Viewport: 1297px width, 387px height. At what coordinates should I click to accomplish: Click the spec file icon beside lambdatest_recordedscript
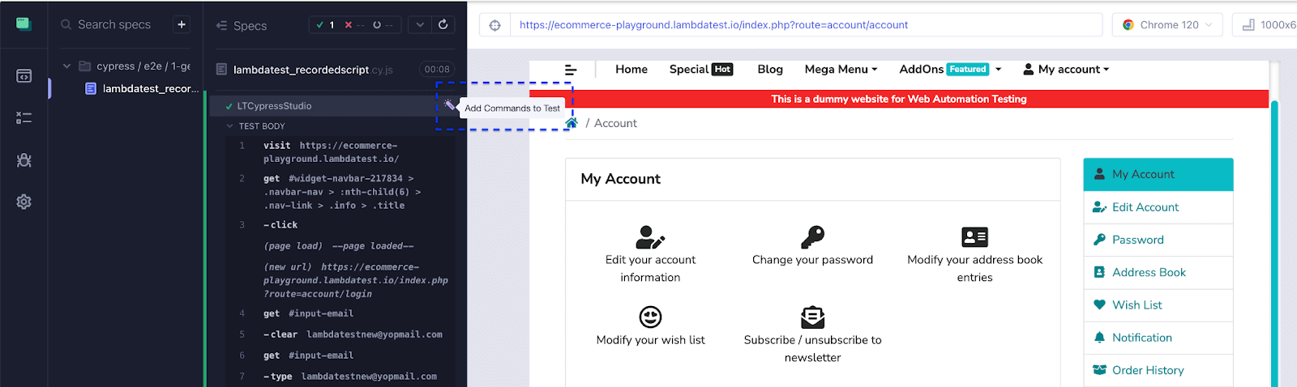pyautogui.click(x=221, y=70)
